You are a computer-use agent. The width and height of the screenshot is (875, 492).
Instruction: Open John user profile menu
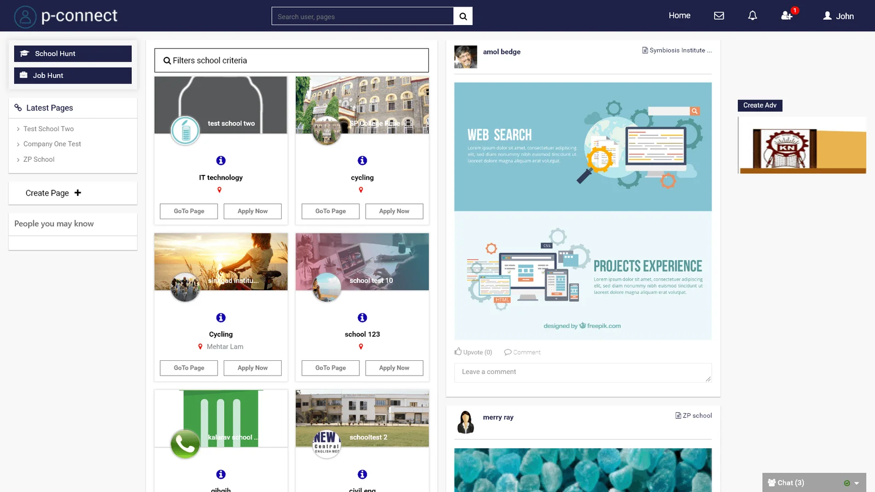[x=838, y=16]
